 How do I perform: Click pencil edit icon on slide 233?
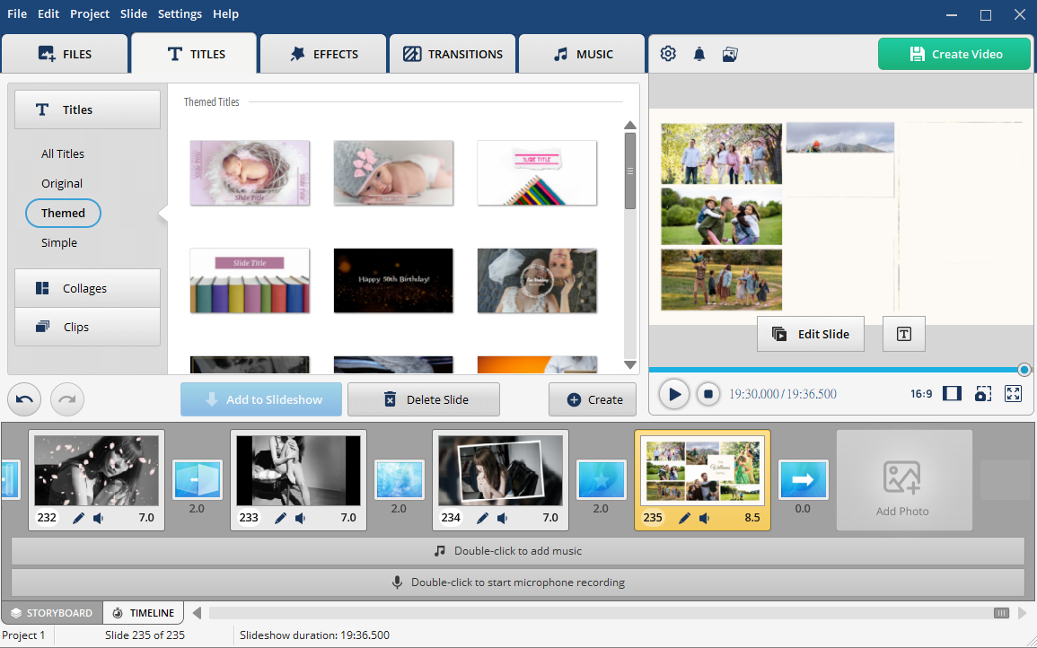pos(281,518)
